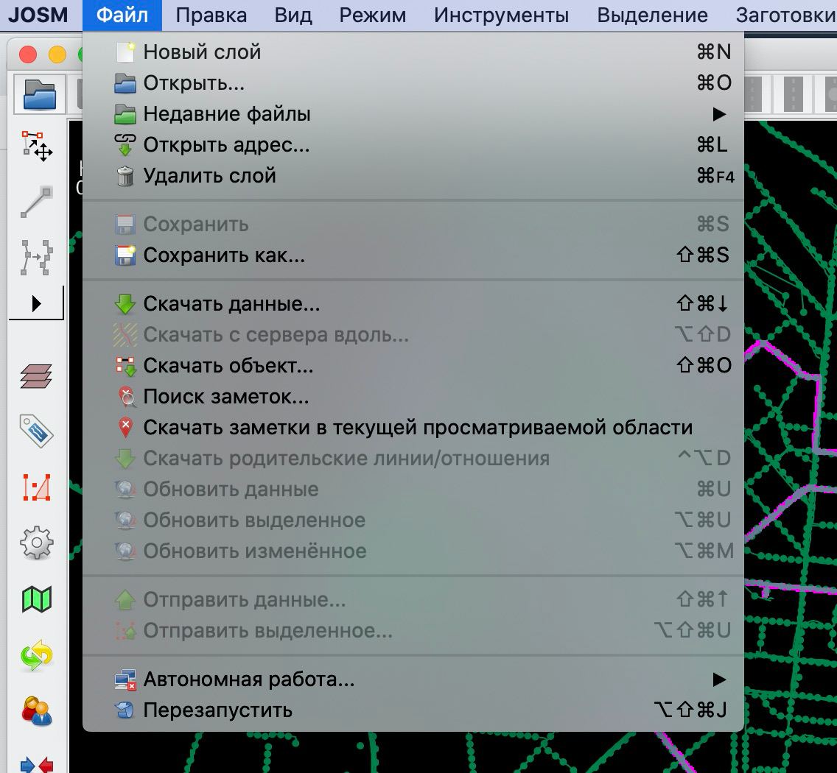Click the green arrow icon beside Скачать данные...
Viewport: 837px width, 773px height.
[125, 303]
